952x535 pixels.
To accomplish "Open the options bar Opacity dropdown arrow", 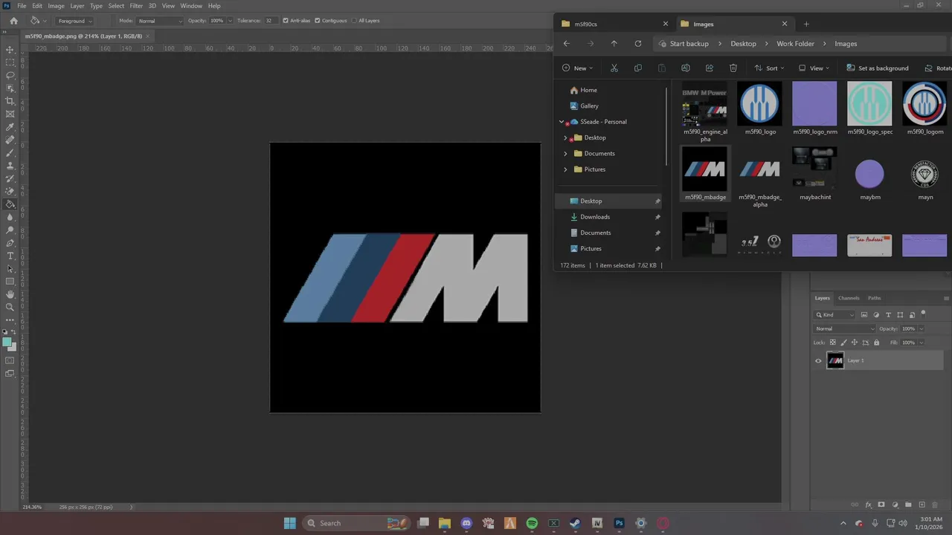I will click(x=229, y=21).
